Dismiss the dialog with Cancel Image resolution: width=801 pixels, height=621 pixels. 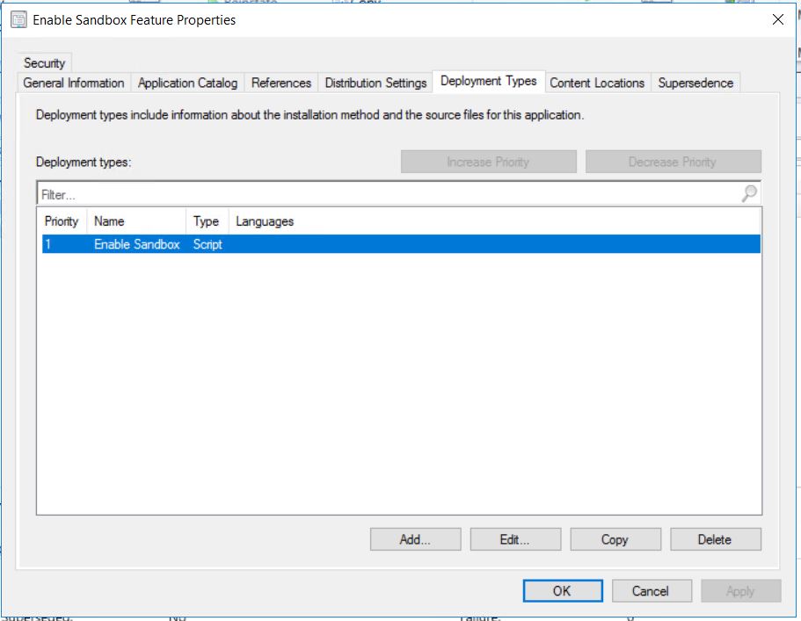pos(652,590)
